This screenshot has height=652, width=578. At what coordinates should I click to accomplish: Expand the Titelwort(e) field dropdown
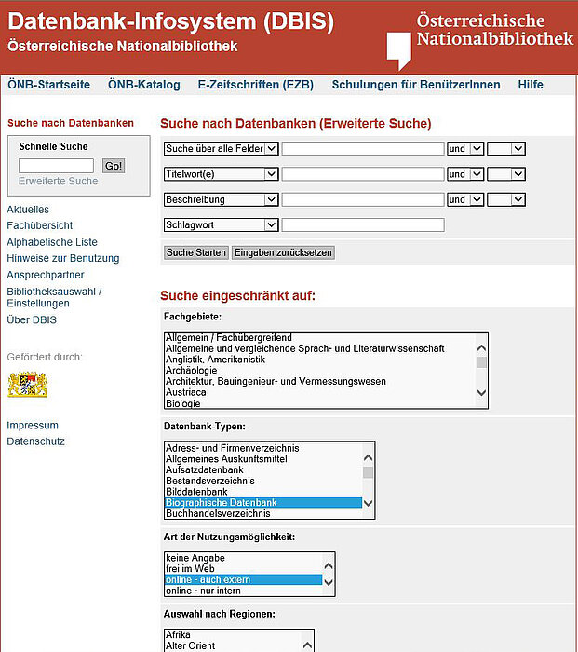(222, 174)
